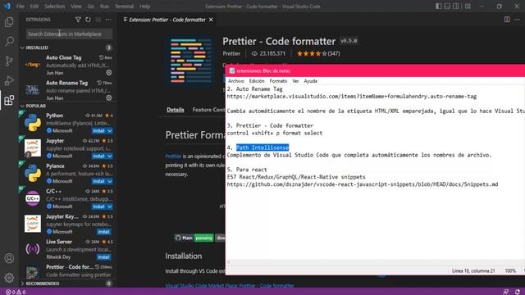
Task: Open Python Install dropdown arrow
Action: [109, 131]
